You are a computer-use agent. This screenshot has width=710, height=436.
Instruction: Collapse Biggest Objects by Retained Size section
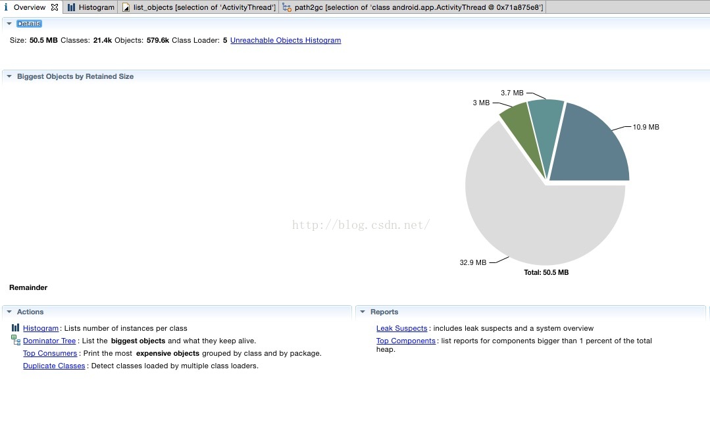[9, 76]
